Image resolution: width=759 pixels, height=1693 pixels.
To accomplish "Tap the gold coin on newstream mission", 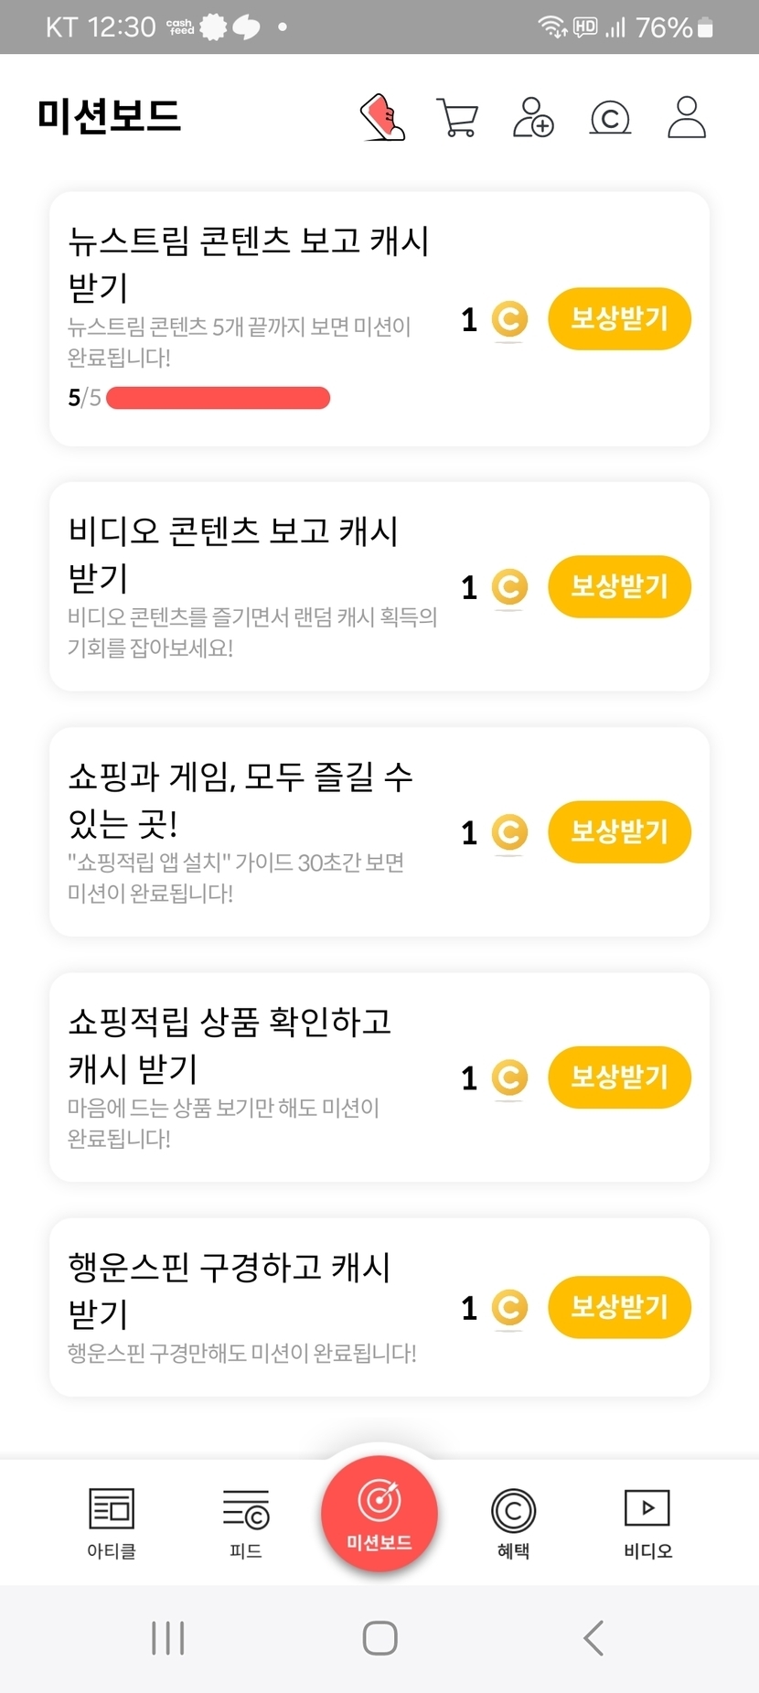I will point(509,319).
